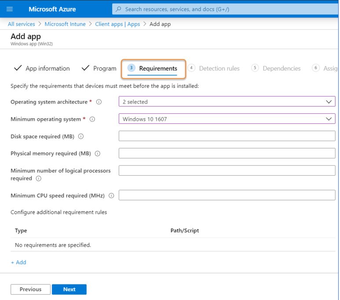Switch to the Program step
Image resolution: width=340 pixels, height=300 pixels.
[99, 69]
